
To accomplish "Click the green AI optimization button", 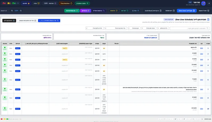I will pyautogui.click(x=72, y=11).
